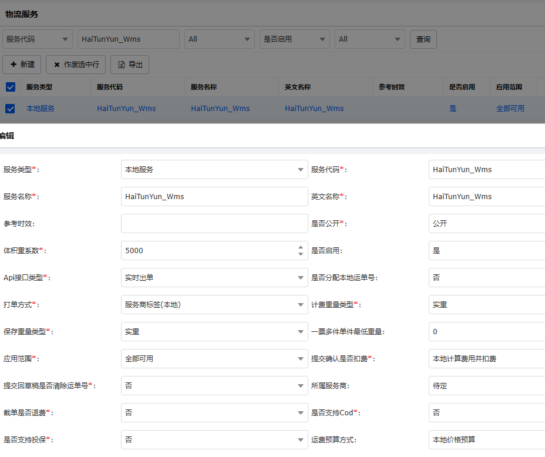
Task: Click the 提交确认是否扣费 field
Action: 487,359
